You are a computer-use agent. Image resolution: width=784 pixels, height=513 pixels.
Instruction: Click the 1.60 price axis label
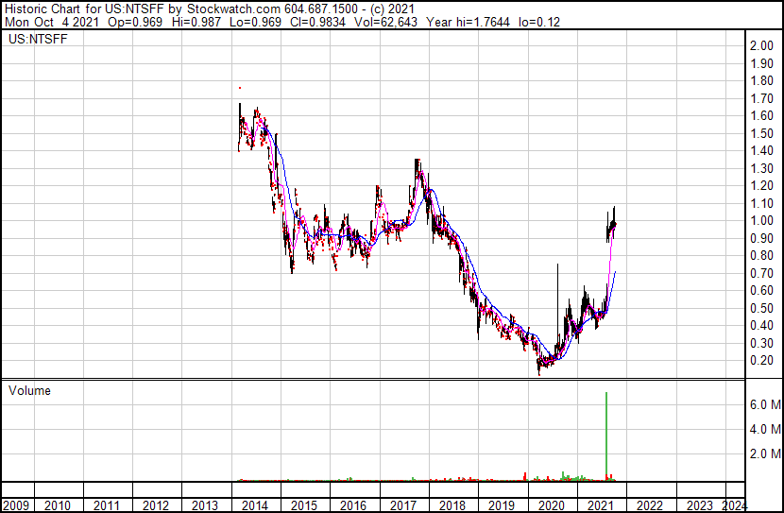click(x=761, y=115)
